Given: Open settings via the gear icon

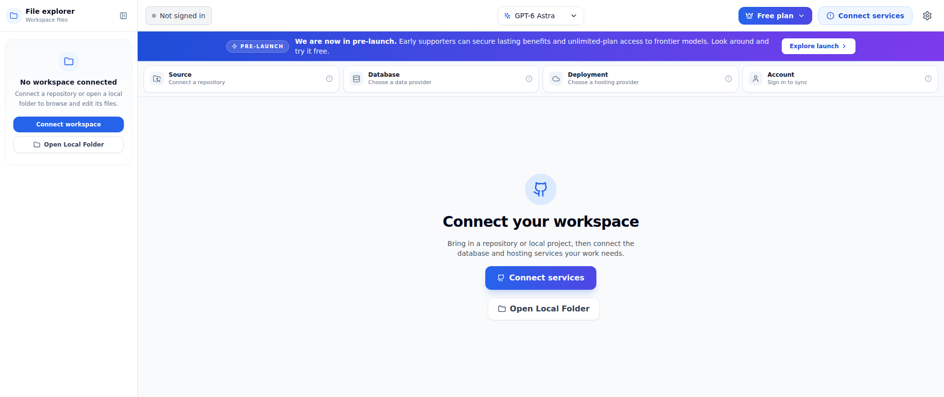Looking at the screenshot, I should point(927,16).
